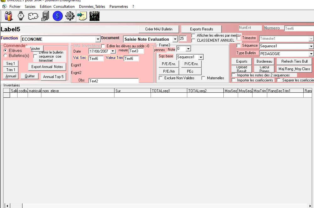The height and width of the screenshot is (208, 314).
Task: Open the filing cabinet toolbar icon
Action: click(x=45, y=16)
